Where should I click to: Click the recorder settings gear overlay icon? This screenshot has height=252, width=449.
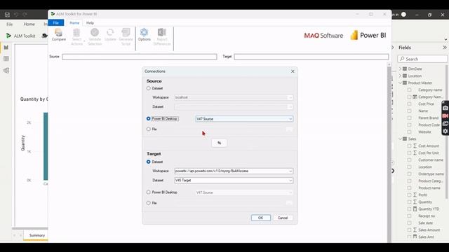point(445,131)
